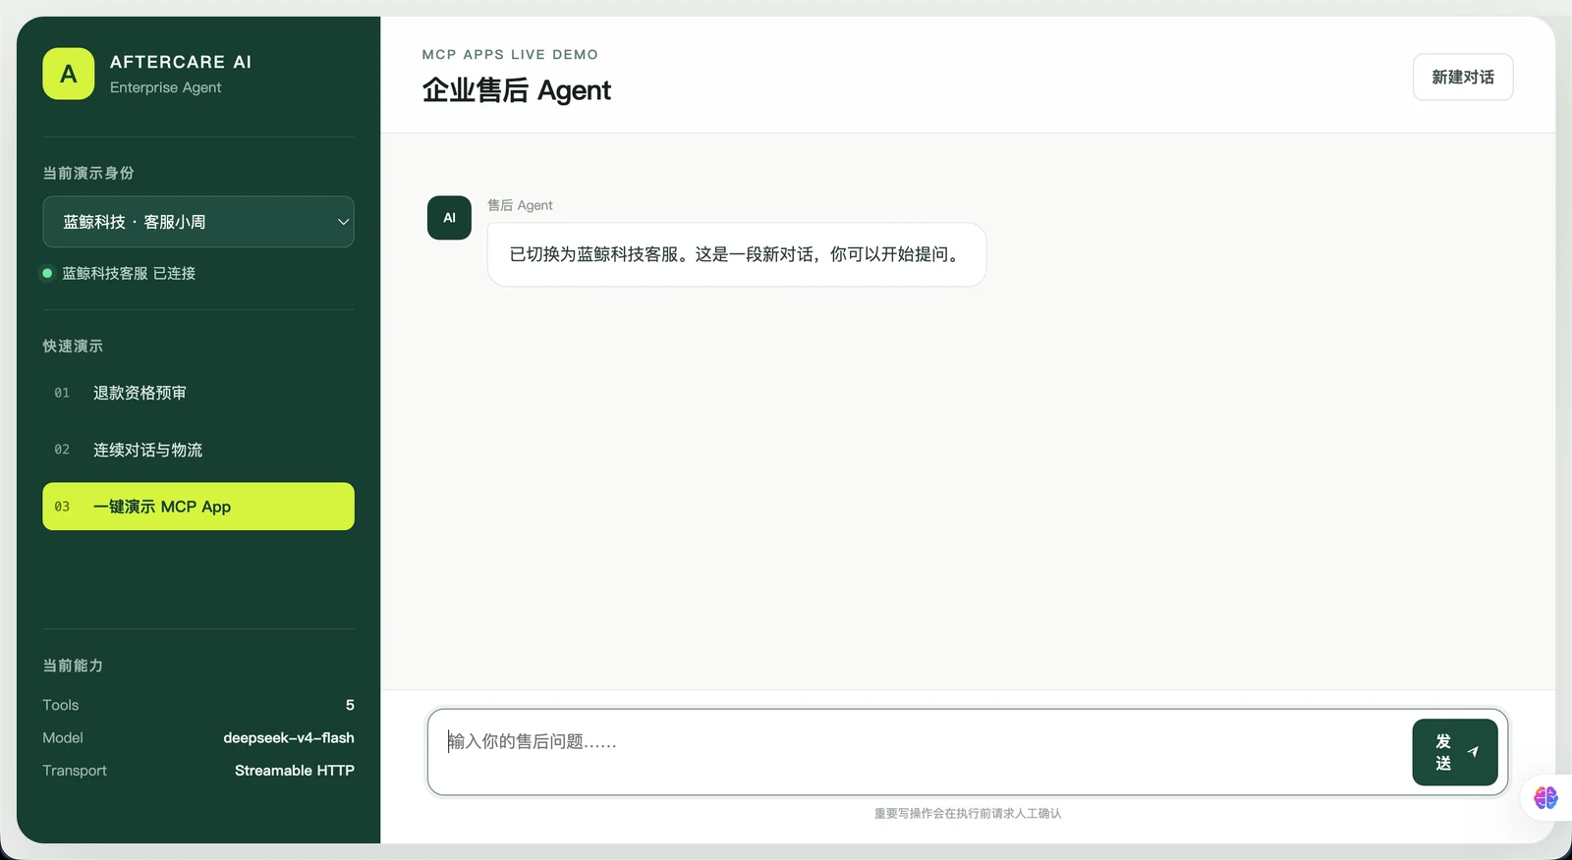Image resolution: width=1572 pixels, height=860 pixels.
Task: Click the 企业售后 Agent page title
Action: pos(517,90)
